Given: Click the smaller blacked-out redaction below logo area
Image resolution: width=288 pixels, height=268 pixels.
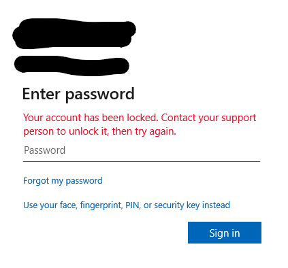Looking at the screenshot, I should pyautogui.click(x=71, y=65).
